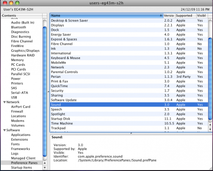The width and height of the screenshot is (213, 171).
Task: Click the preference list blue scroll thumb
Action: tap(210, 79)
